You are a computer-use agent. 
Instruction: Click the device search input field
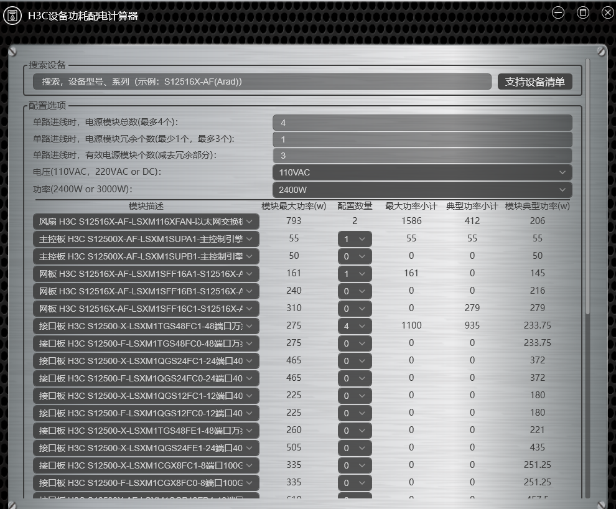point(262,82)
